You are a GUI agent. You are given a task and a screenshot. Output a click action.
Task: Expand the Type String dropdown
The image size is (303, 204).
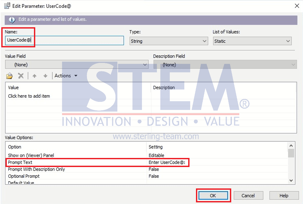[x=169, y=41]
